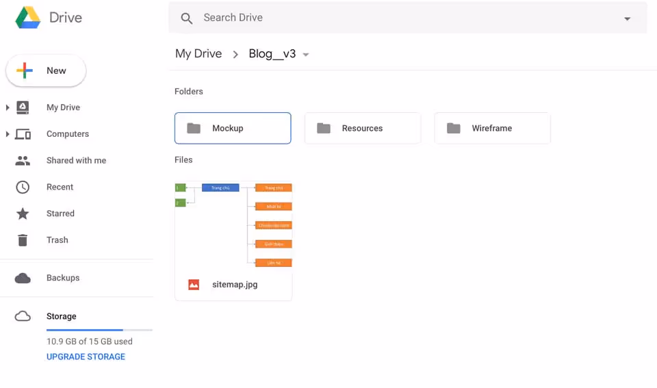Click the Resources folder icon
The width and height of the screenshot is (657, 388).
point(324,128)
